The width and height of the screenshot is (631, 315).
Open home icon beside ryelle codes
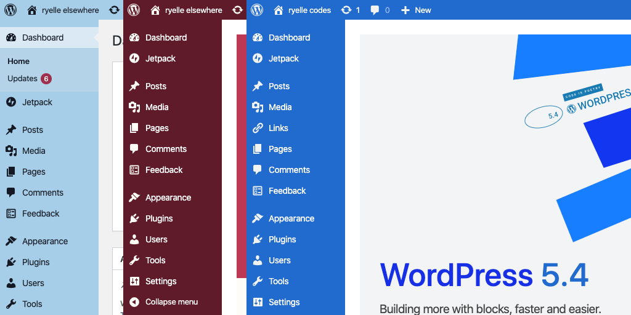click(x=278, y=10)
